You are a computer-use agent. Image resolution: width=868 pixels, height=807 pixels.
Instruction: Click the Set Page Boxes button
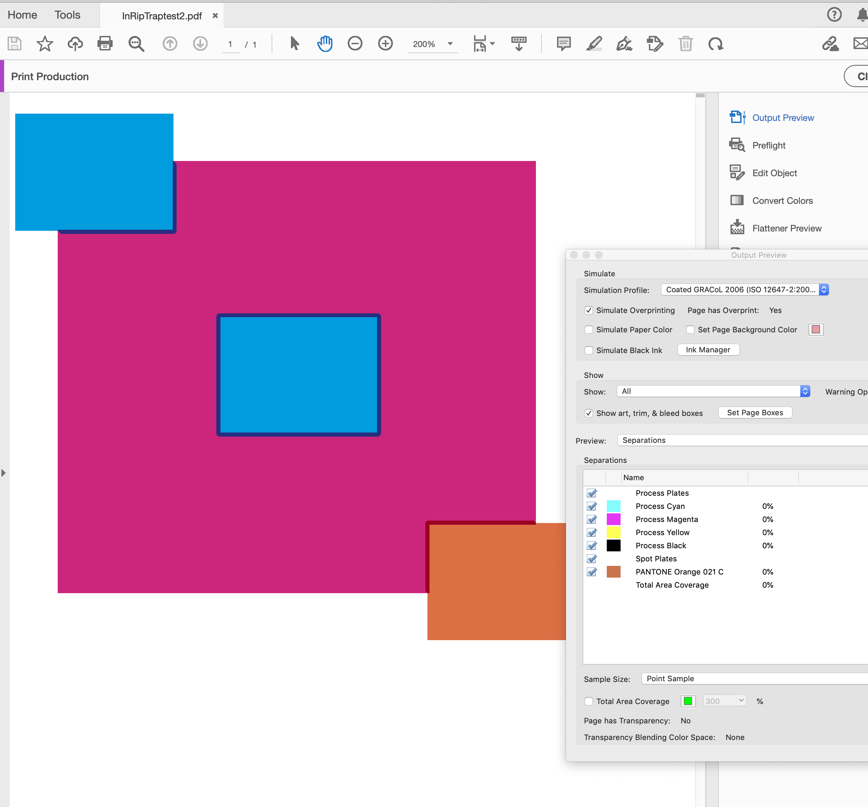tap(755, 412)
